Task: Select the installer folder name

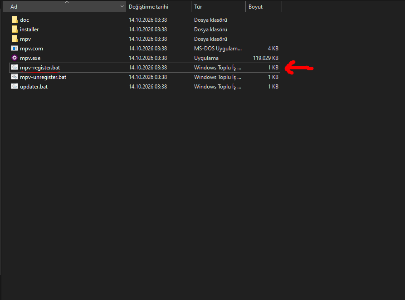Action: [x=29, y=30]
